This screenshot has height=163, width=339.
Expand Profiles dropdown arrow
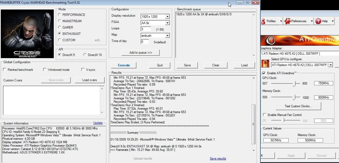click(x=281, y=21)
